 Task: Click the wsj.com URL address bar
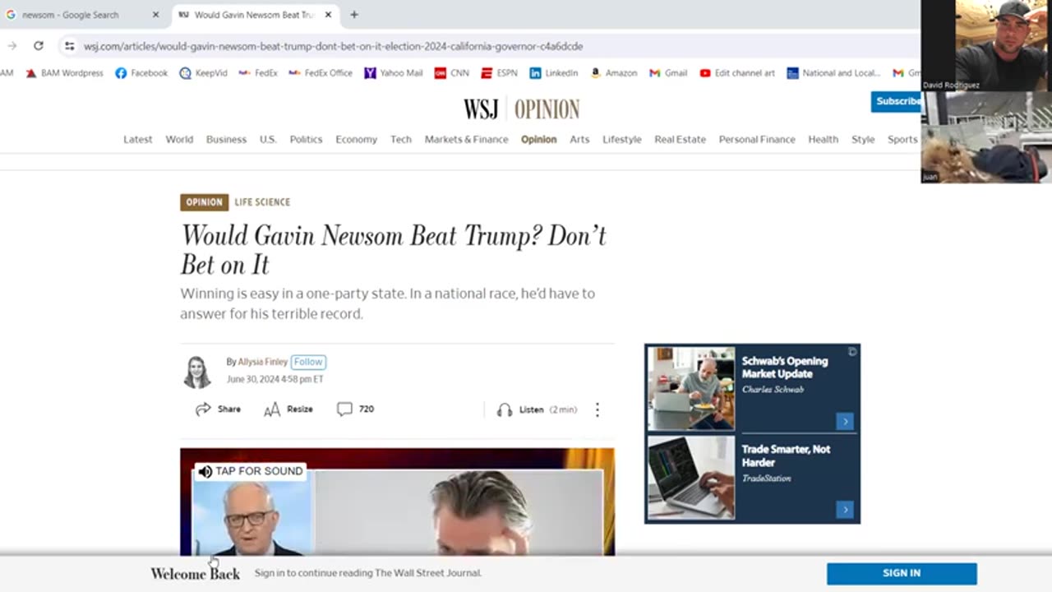[333, 46]
